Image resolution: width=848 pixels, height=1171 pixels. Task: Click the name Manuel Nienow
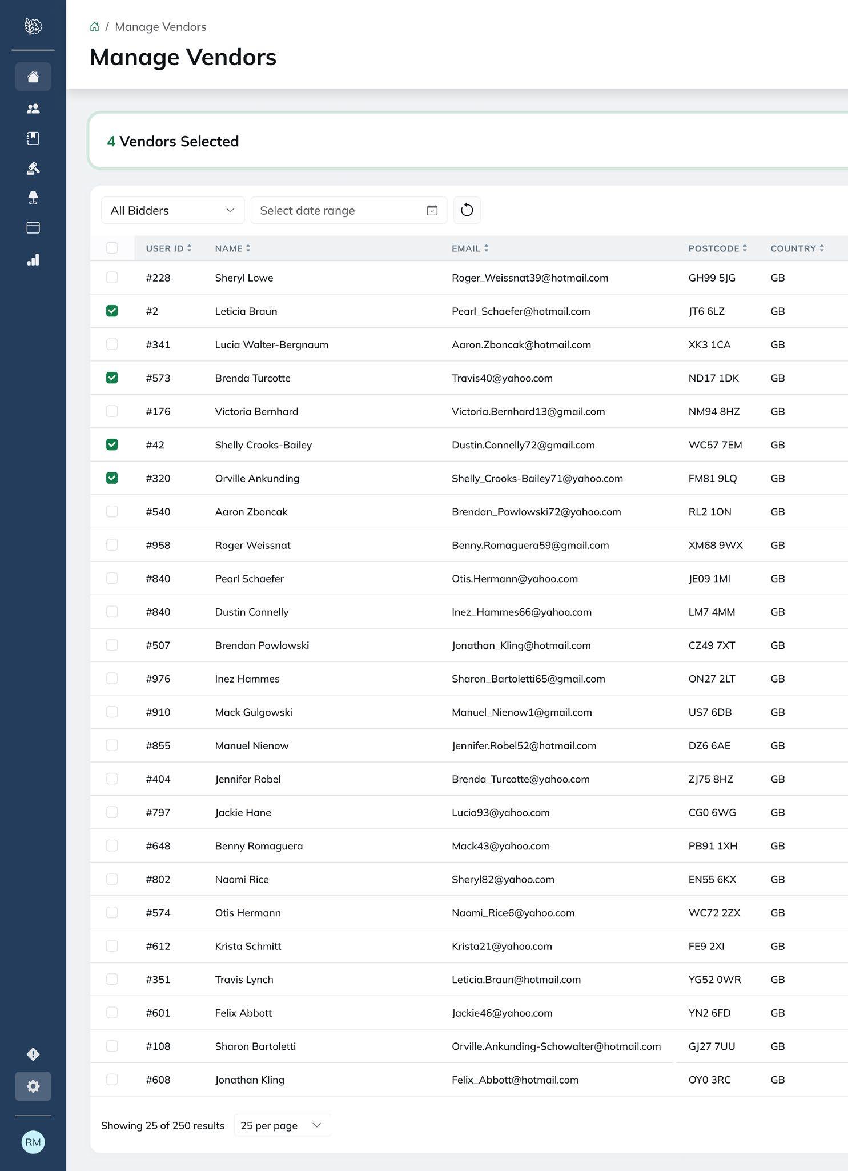[x=252, y=745]
